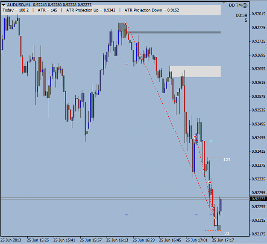Screen dimensions: 267x244
Task: Select the red arrow marker at the 16:13 swing high
Action: click(x=126, y=24)
